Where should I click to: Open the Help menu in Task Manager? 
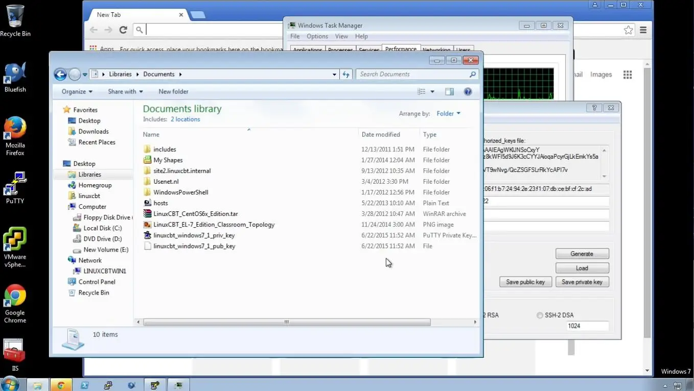(361, 37)
